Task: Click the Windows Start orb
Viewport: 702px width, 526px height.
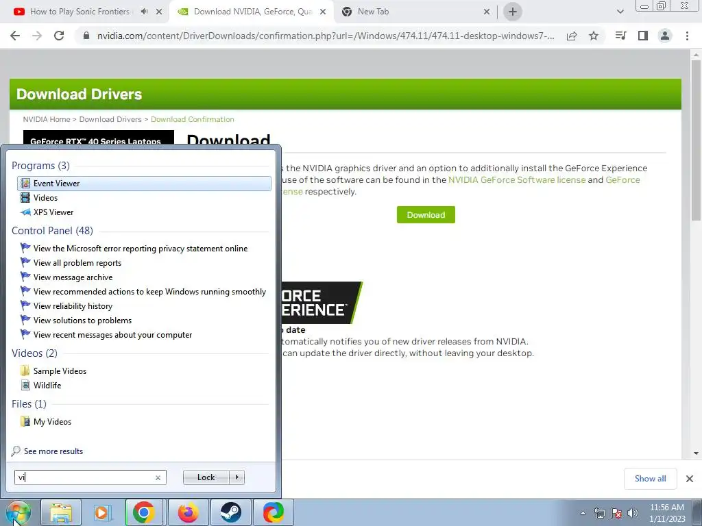Action: (18, 512)
